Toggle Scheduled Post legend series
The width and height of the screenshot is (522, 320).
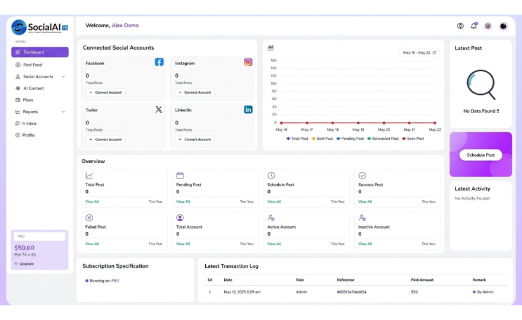383,139
